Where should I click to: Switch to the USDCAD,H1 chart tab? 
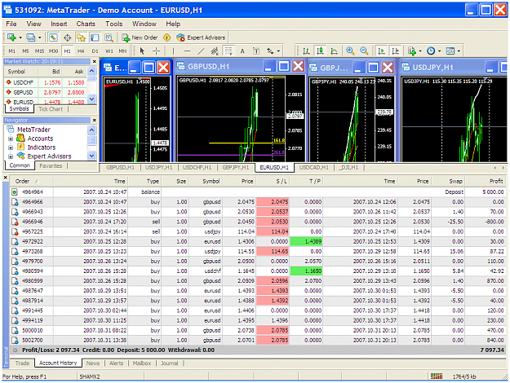click(x=314, y=168)
